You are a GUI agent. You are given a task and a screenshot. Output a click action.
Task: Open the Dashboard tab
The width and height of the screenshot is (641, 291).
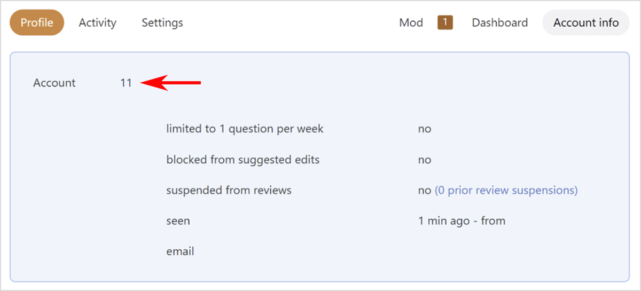499,23
